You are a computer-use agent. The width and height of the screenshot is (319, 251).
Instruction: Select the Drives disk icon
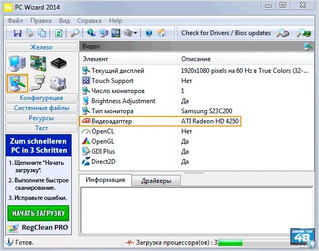pyautogui.click(x=58, y=83)
